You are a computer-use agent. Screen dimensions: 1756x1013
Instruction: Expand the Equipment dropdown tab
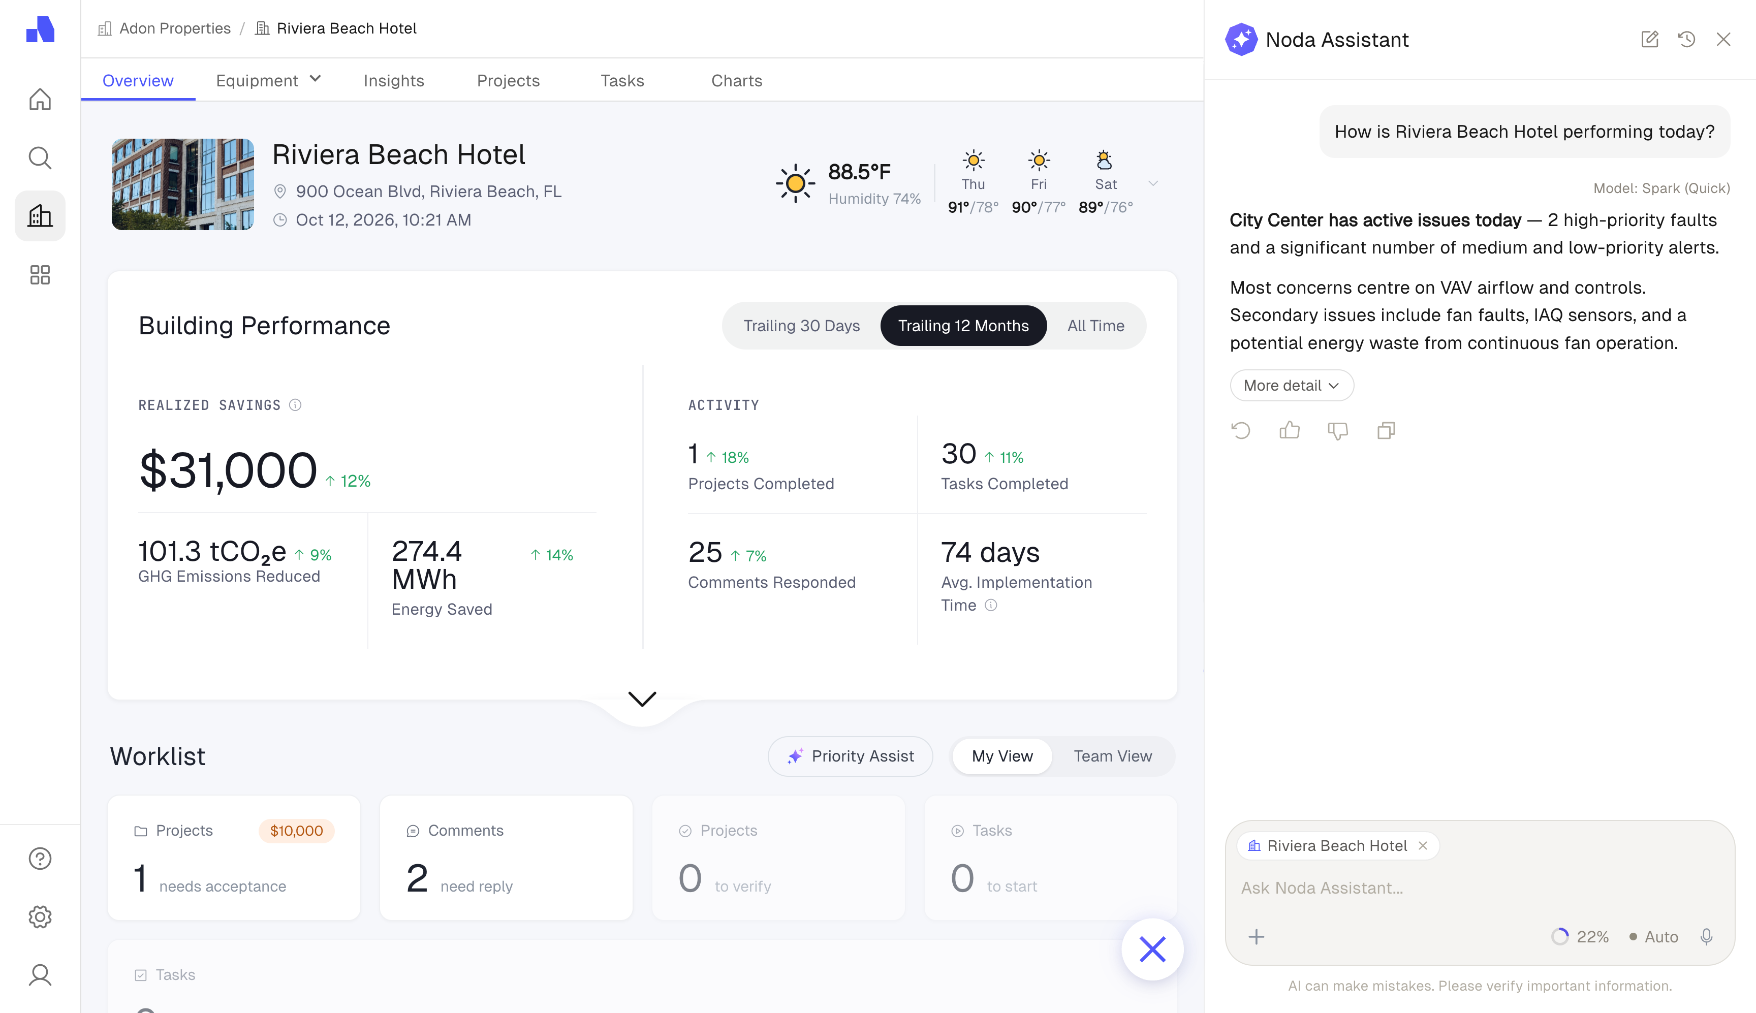coord(269,81)
